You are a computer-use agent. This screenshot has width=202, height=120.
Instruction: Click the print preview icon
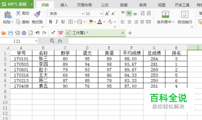tap(31, 33)
